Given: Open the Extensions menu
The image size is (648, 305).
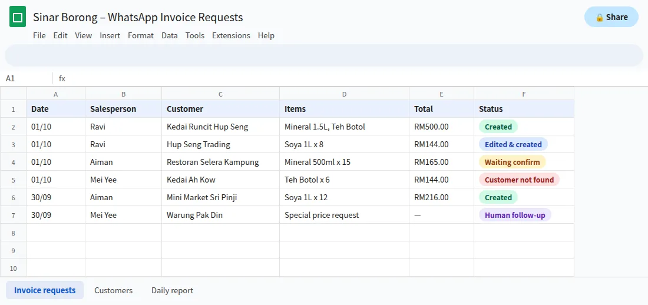Looking at the screenshot, I should coord(231,35).
